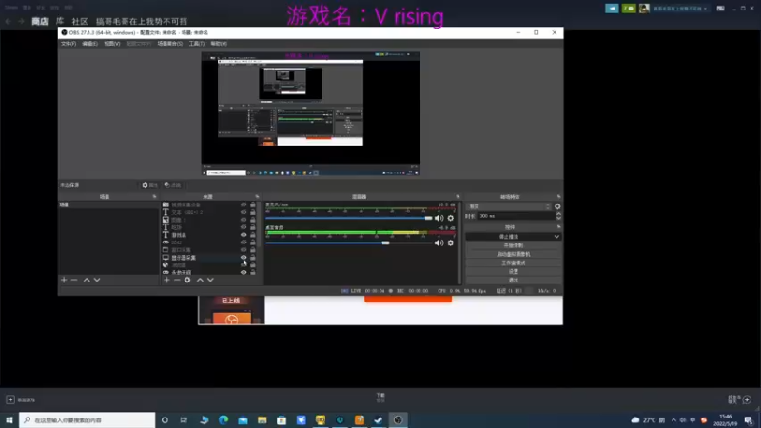761x428 pixels.
Task: Click the blue Steam announcements icon
Action: click(x=612, y=9)
